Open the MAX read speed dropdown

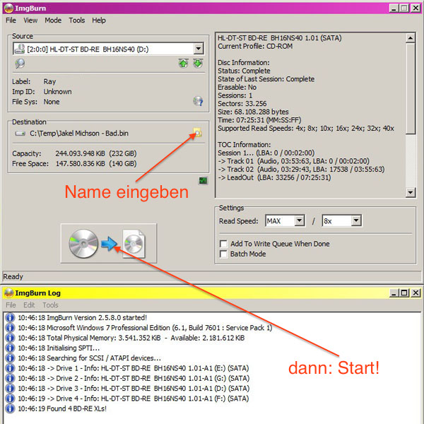299,220
